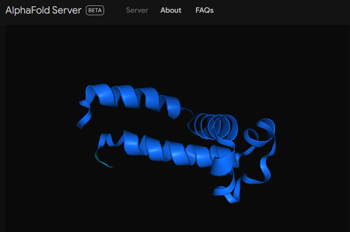Click empty viewer background below the protein
This screenshot has height=232, width=350.
(168, 215)
